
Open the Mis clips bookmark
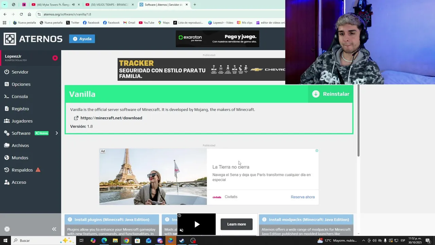(244, 23)
